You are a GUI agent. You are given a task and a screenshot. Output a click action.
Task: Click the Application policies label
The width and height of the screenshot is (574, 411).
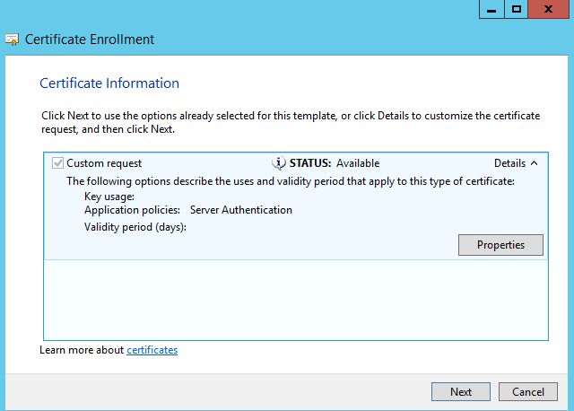132,210
